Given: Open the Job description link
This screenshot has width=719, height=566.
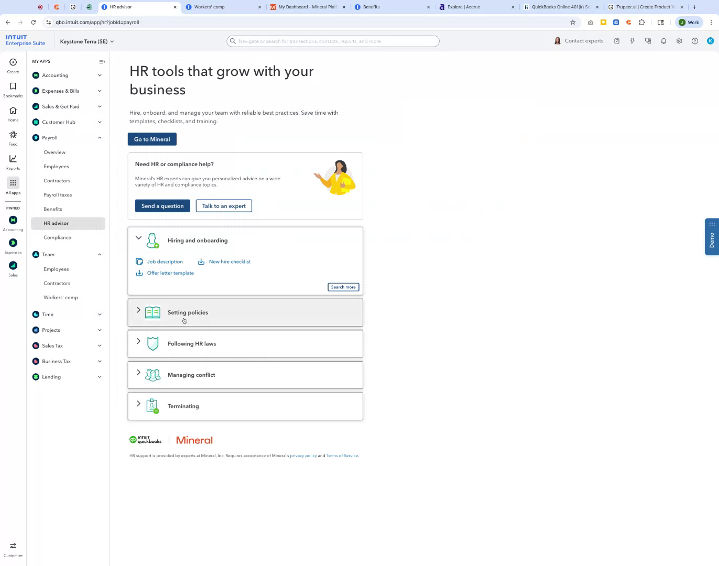Looking at the screenshot, I should coord(165,262).
